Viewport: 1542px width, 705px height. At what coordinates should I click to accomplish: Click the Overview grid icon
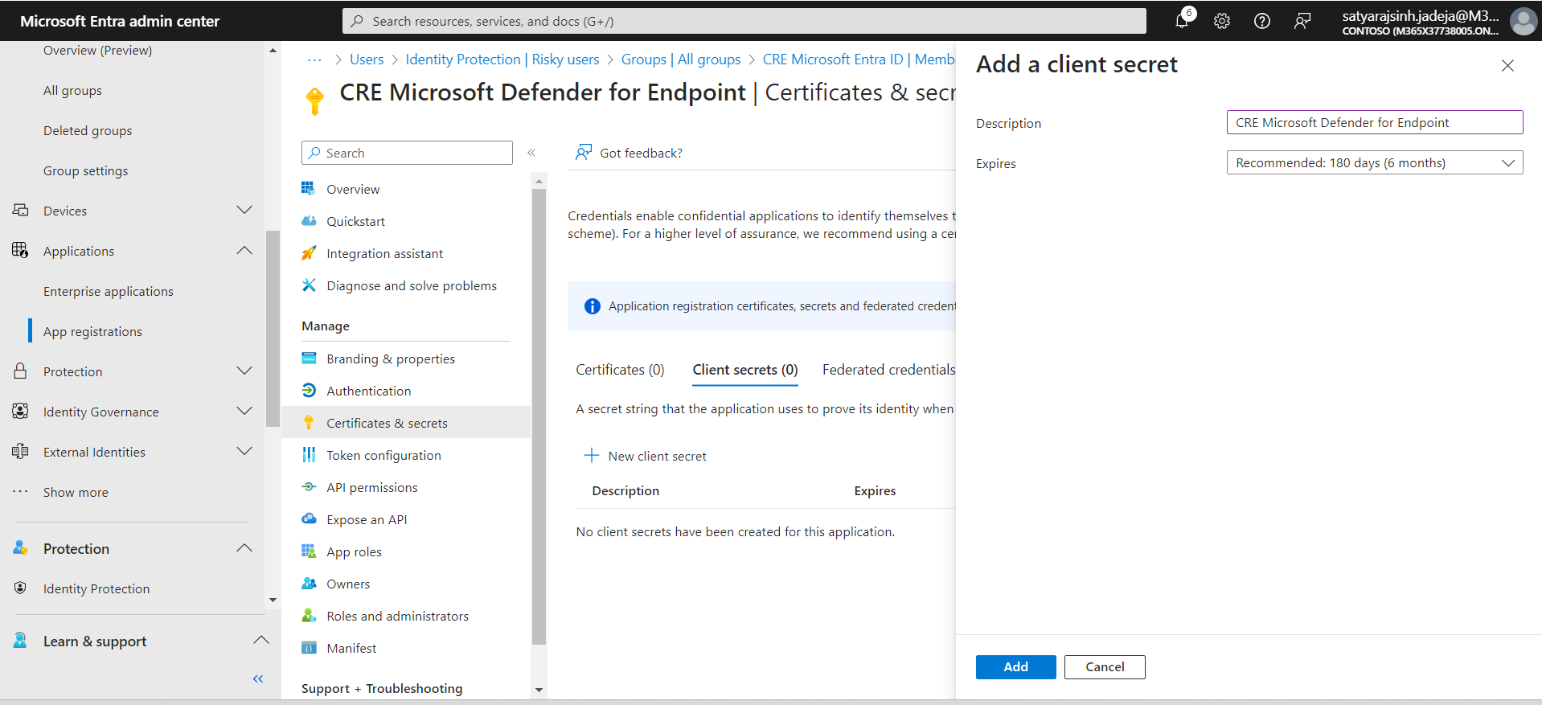(x=309, y=188)
